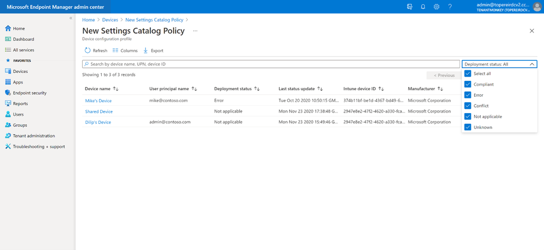The width and height of the screenshot is (544, 250).
Task: Click the account avatar in top right
Action: pos(537,7)
